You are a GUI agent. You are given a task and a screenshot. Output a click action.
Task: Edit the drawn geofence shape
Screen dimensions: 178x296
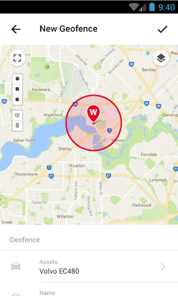coord(17,115)
